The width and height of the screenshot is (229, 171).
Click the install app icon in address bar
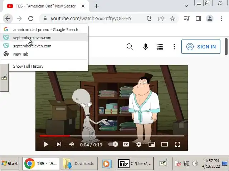(150, 19)
